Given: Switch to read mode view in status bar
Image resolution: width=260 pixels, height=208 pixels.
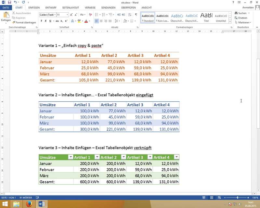Looking at the screenshot, I should coord(204,198).
